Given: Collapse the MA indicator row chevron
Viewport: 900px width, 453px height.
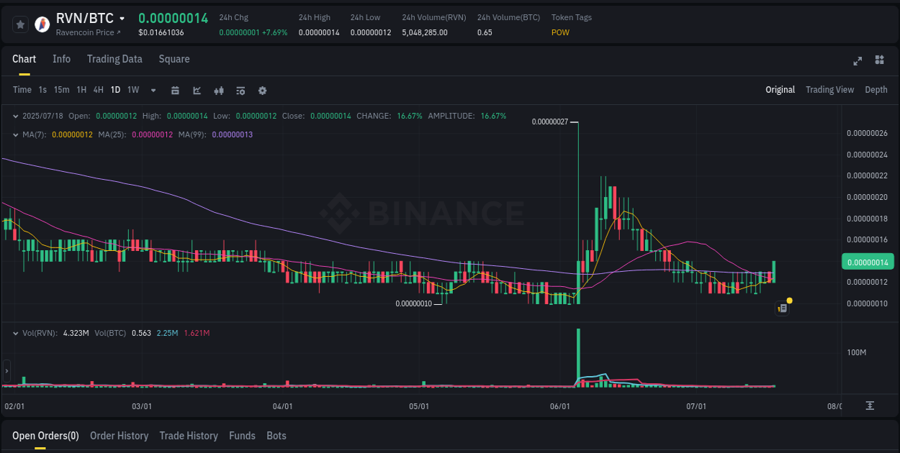Looking at the screenshot, I should coord(16,134).
